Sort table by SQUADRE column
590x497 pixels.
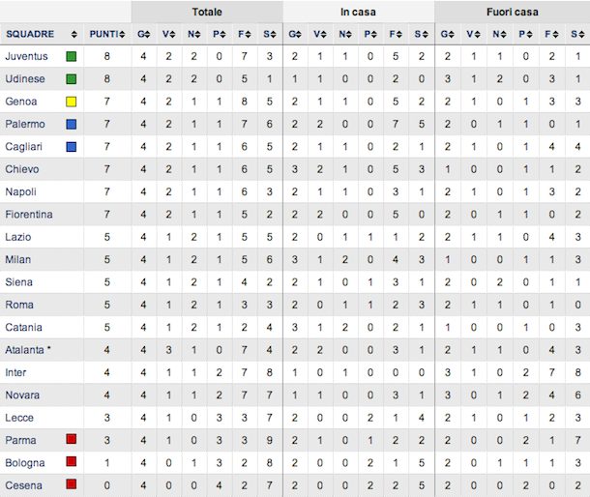pos(32,34)
